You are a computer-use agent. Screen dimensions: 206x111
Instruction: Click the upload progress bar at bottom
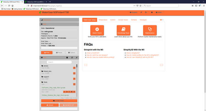(x=59, y=109)
